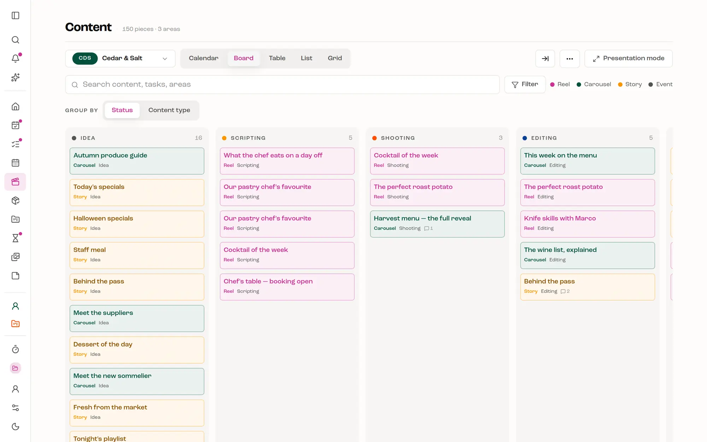Open notifications bell icon
Screen dimensions: 707x442
[15, 58]
